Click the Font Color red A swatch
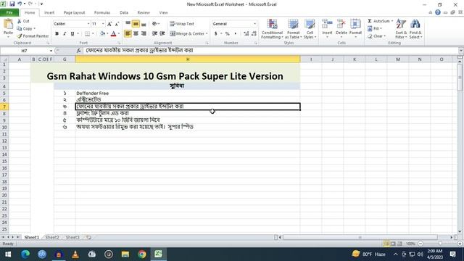This screenshot has height=261, width=464. click(x=113, y=34)
